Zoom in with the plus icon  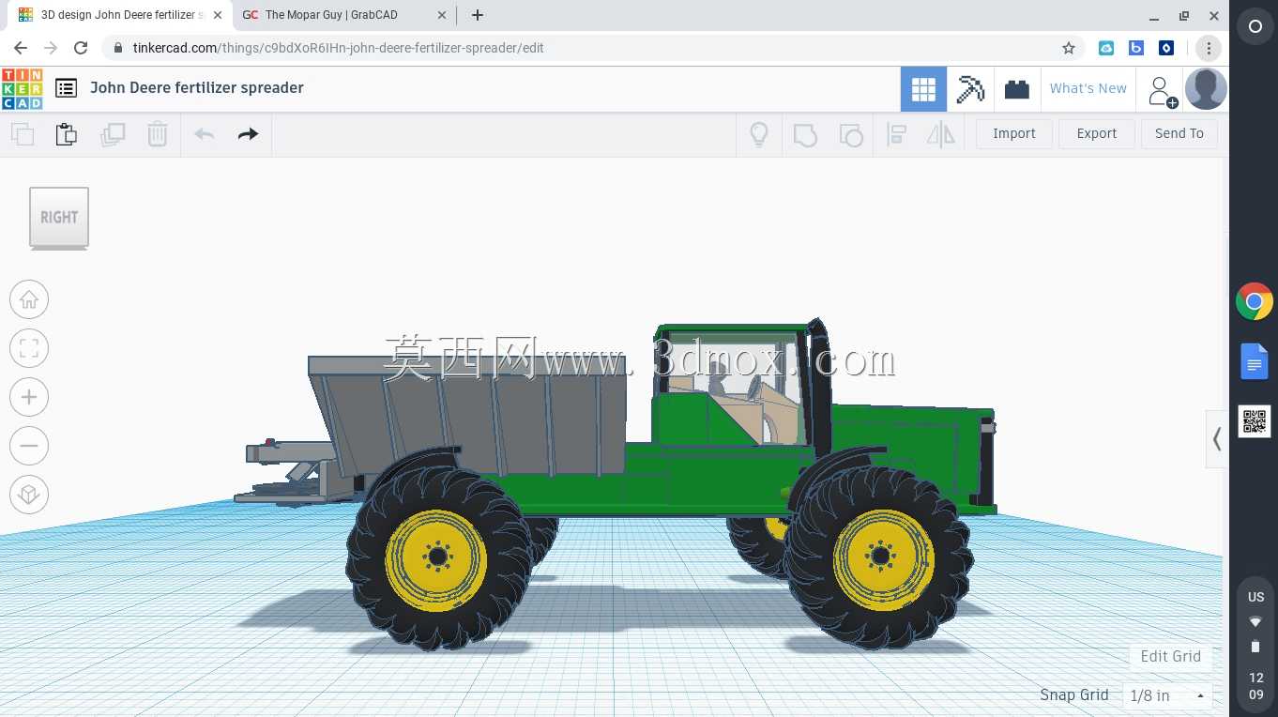(x=29, y=397)
